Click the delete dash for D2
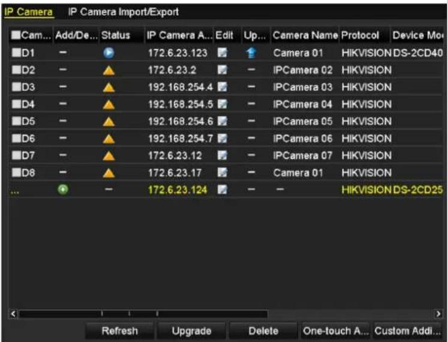Image resolution: width=447 pixels, height=342 pixels. (63, 69)
